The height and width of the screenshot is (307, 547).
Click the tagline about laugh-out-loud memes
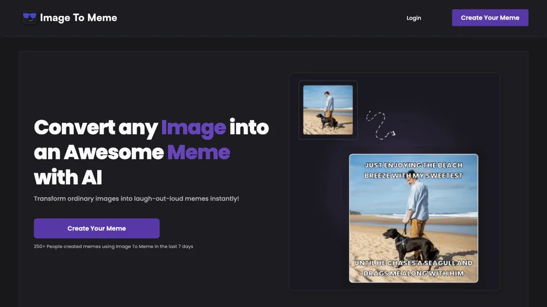tap(137, 198)
